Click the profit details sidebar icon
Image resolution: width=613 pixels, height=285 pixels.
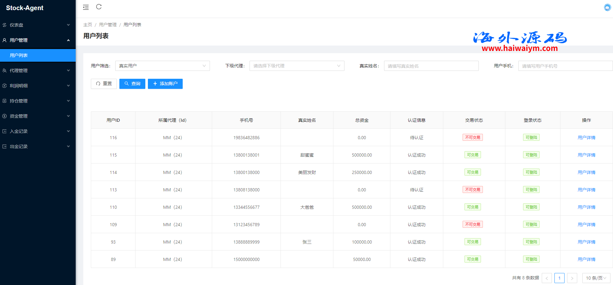pyautogui.click(x=5, y=86)
